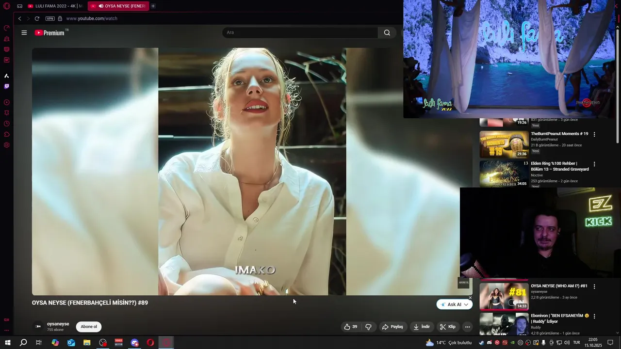
Task: Open weather widget showing 14°C Çok bulutlu
Action: pyautogui.click(x=448, y=343)
